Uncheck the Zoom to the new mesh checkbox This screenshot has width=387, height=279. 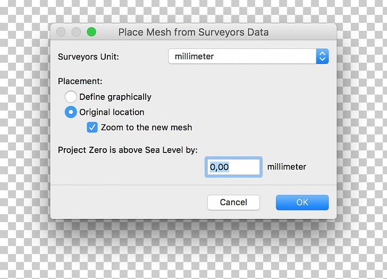(92, 128)
